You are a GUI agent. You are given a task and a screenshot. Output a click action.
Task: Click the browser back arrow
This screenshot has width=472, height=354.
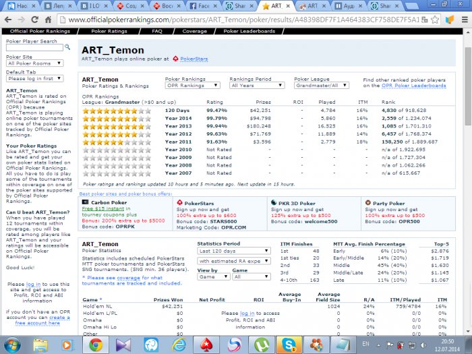pyautogui.click(x=9, y=20)
